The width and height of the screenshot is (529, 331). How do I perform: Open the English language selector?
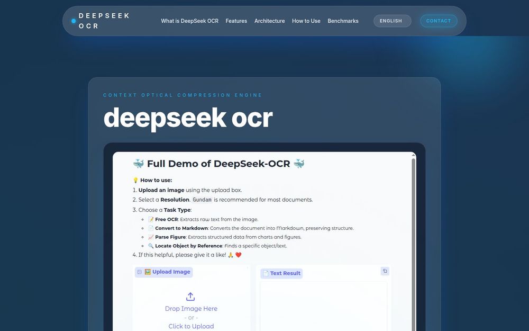click(393, 21)
